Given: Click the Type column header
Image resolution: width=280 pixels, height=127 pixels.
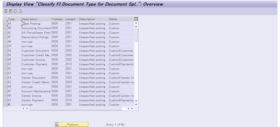Looking at the screenshot, I should point(15,19).
